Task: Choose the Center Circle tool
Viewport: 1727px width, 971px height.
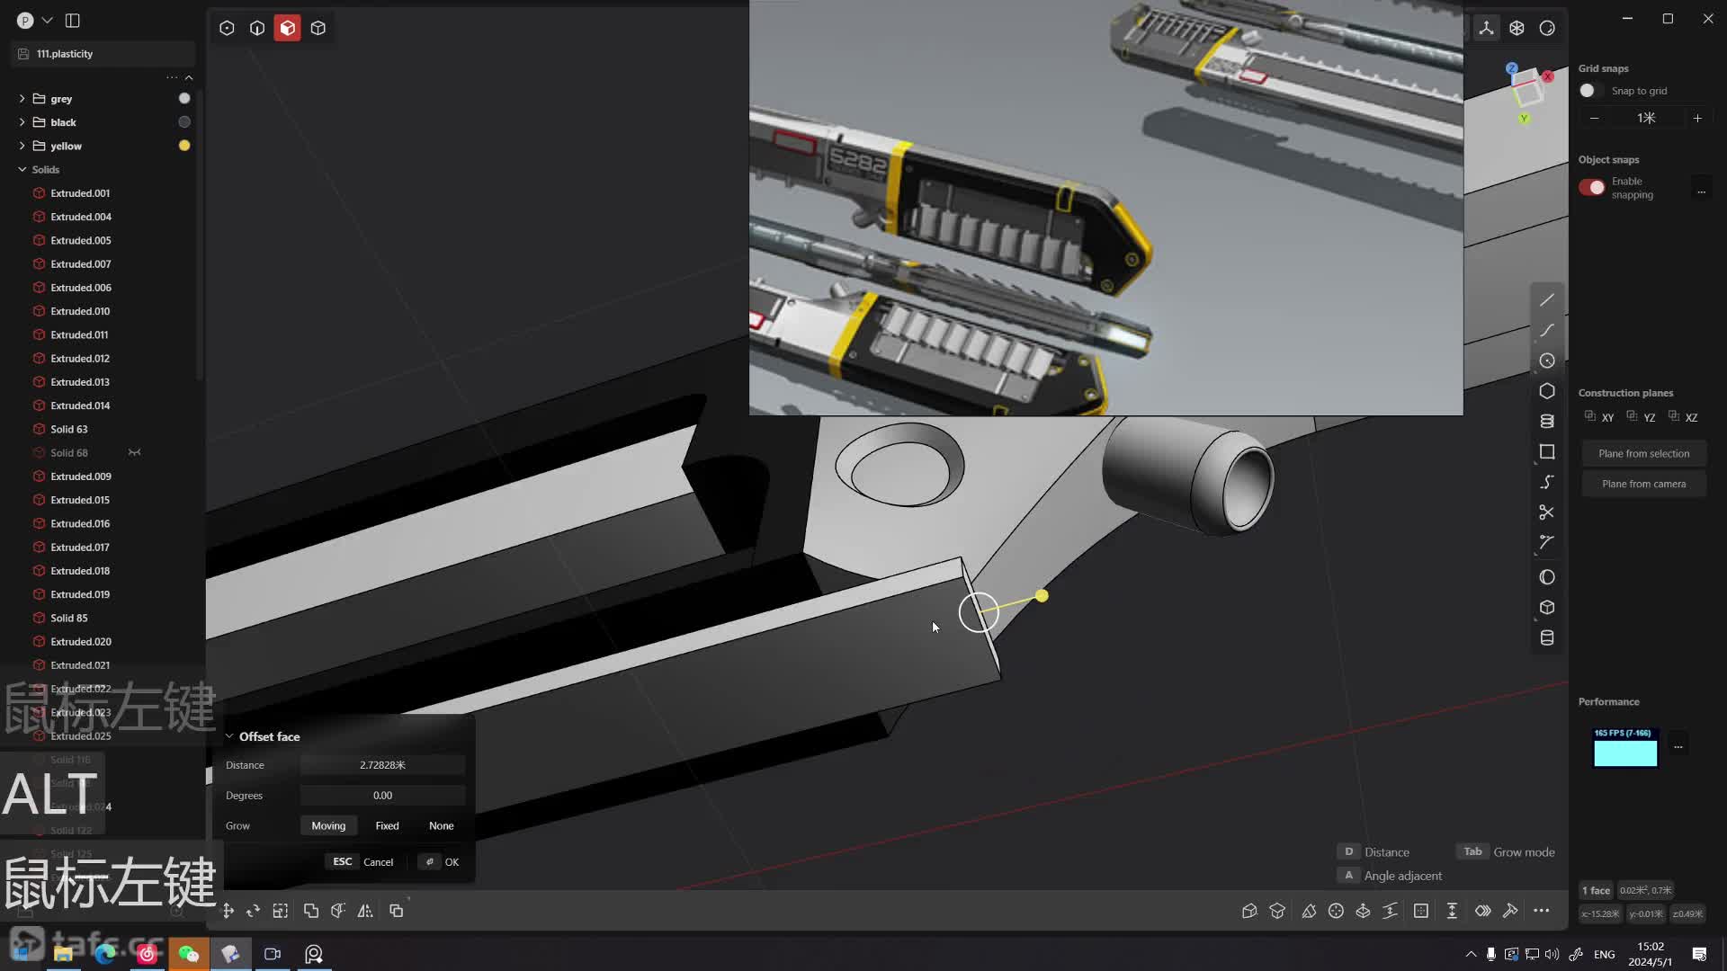Action: (1547, 361)
